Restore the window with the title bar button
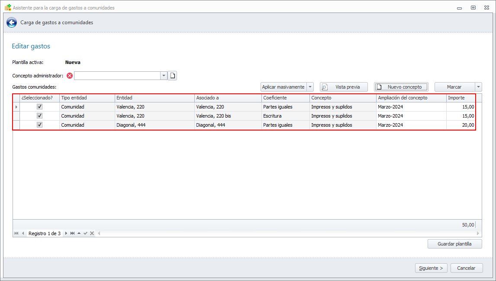This screenshot has width=496, height=281. 473,8
